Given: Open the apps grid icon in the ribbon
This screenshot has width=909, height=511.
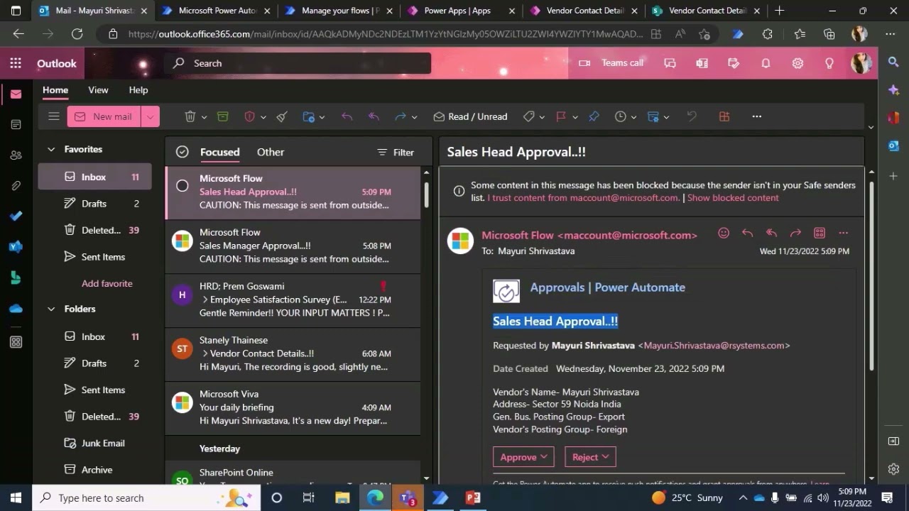Looking at the screenshot, I should click(x=724, y=116).
